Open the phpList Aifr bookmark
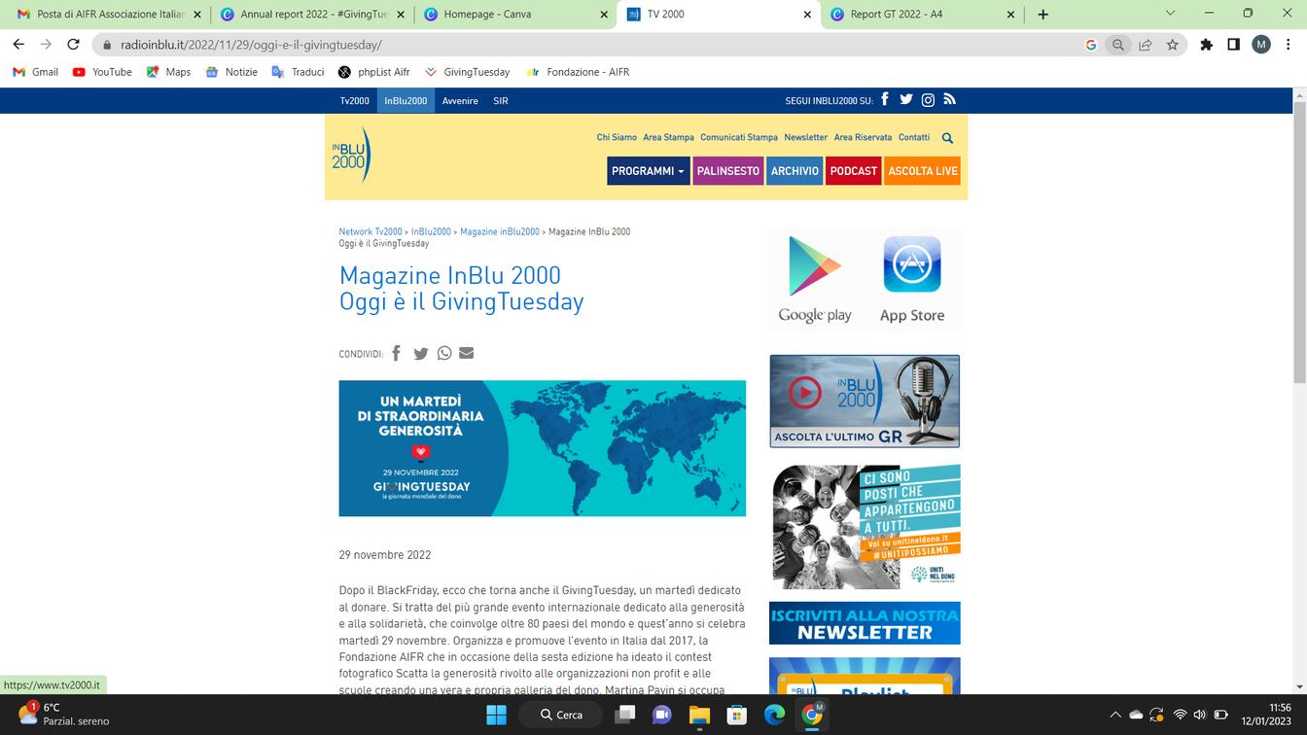1307x735 pixels. [374, 72]
